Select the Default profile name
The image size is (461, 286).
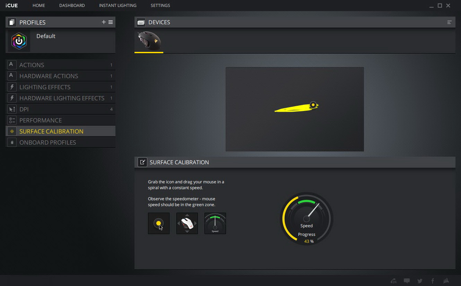(x=46, y=36)
